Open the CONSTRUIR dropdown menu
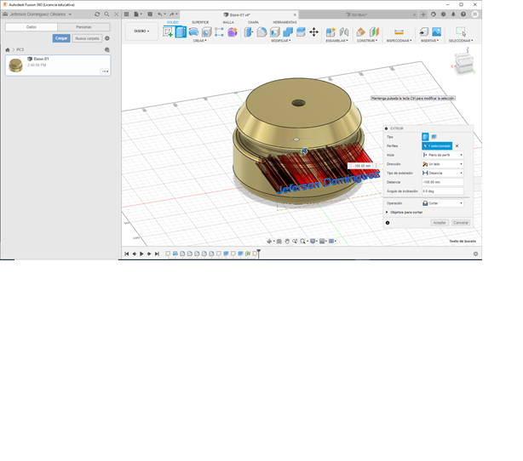Image resolution: width=523 pixels, height=461 pixels. tap(367, 41)
